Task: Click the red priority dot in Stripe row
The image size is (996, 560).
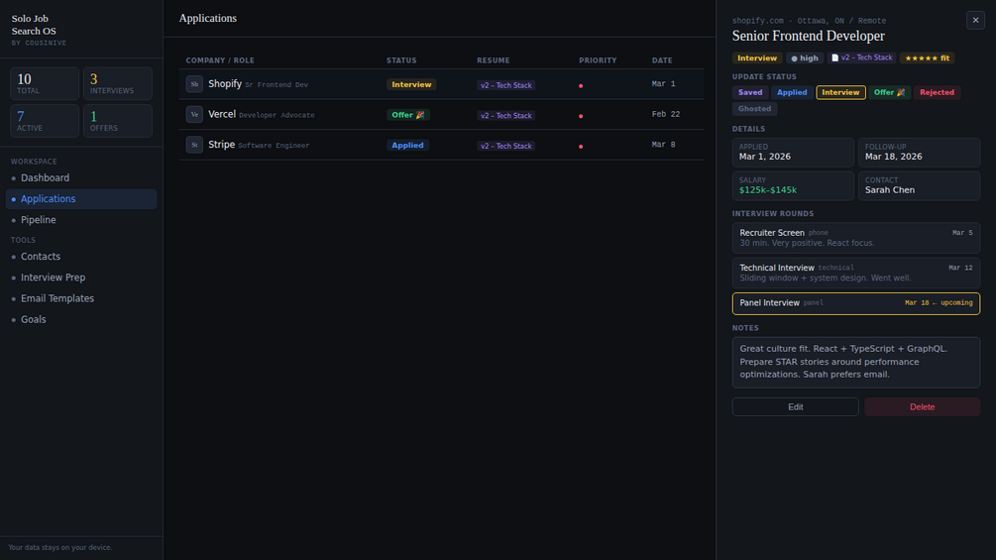Action: (x=581, y=147)
